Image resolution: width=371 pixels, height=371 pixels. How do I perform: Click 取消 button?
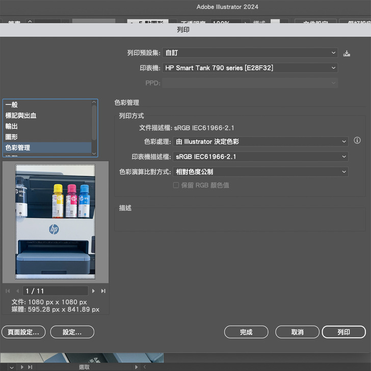(x=297, y=332)
